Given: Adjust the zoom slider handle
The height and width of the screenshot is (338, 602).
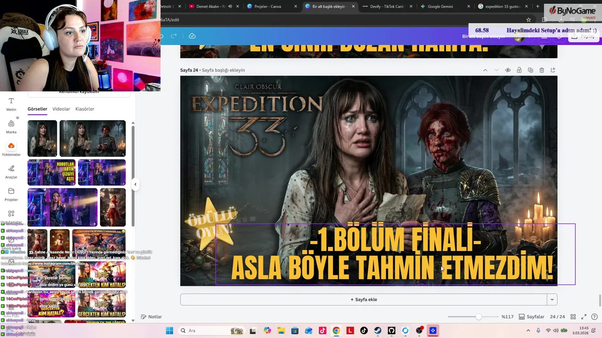Looking at the screenshot, I should click(478, 317).
